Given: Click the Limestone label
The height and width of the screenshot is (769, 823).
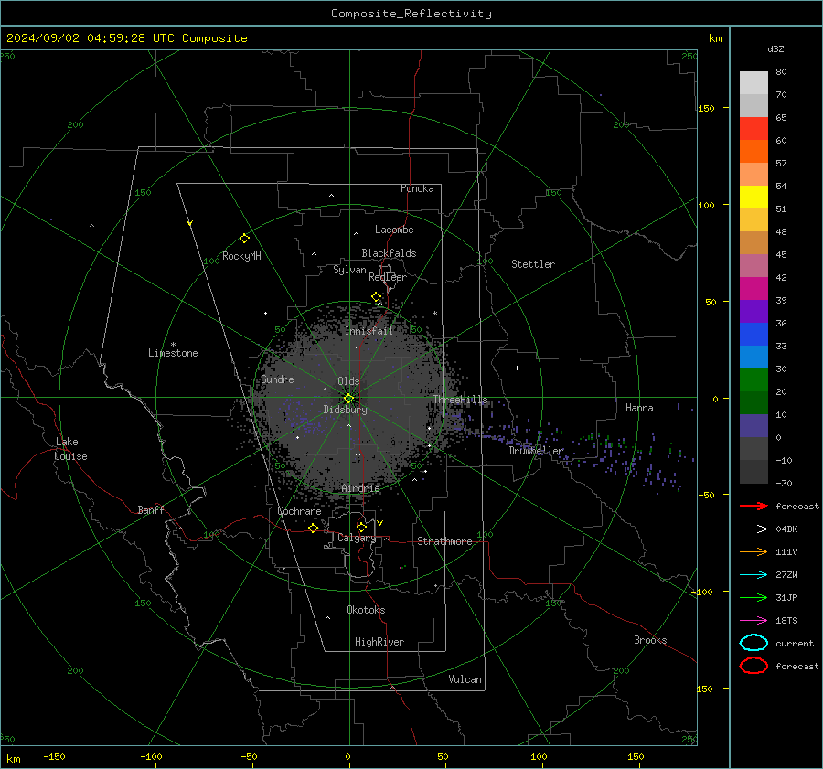Looking at the screenshot, I should (173, 353).
